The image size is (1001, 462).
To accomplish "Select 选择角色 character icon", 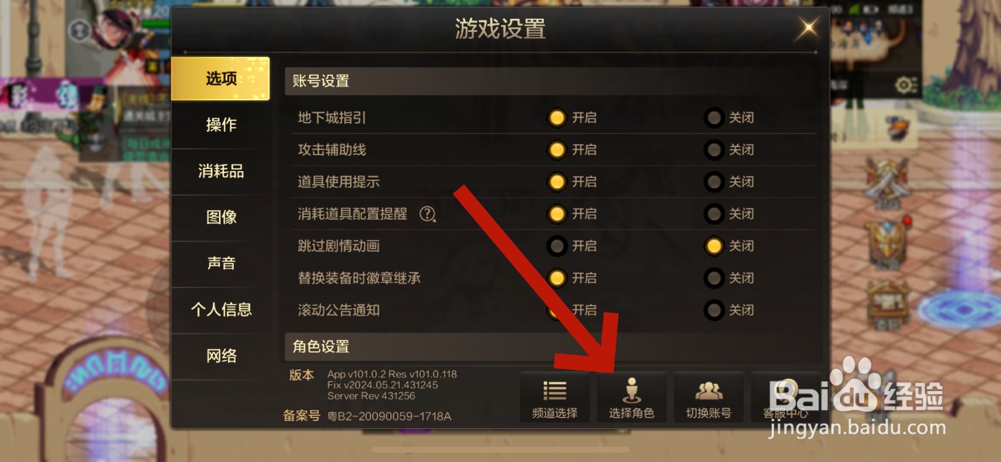I will [631, 398].
